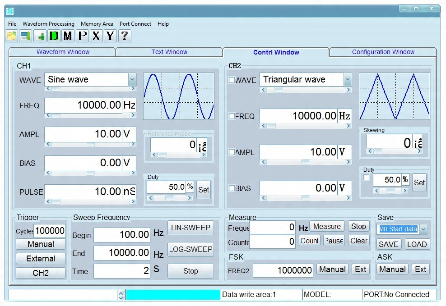Click the X toolbar icon
Viewport: 446px width, 306px height.
[x=96, y=36]
